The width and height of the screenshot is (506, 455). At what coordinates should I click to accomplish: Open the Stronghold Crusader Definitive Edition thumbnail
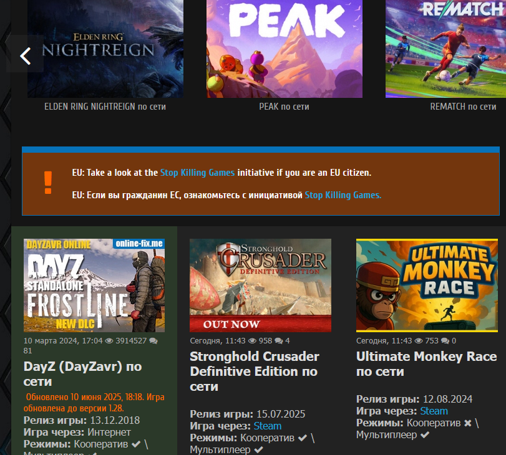[x=260, y=285]
